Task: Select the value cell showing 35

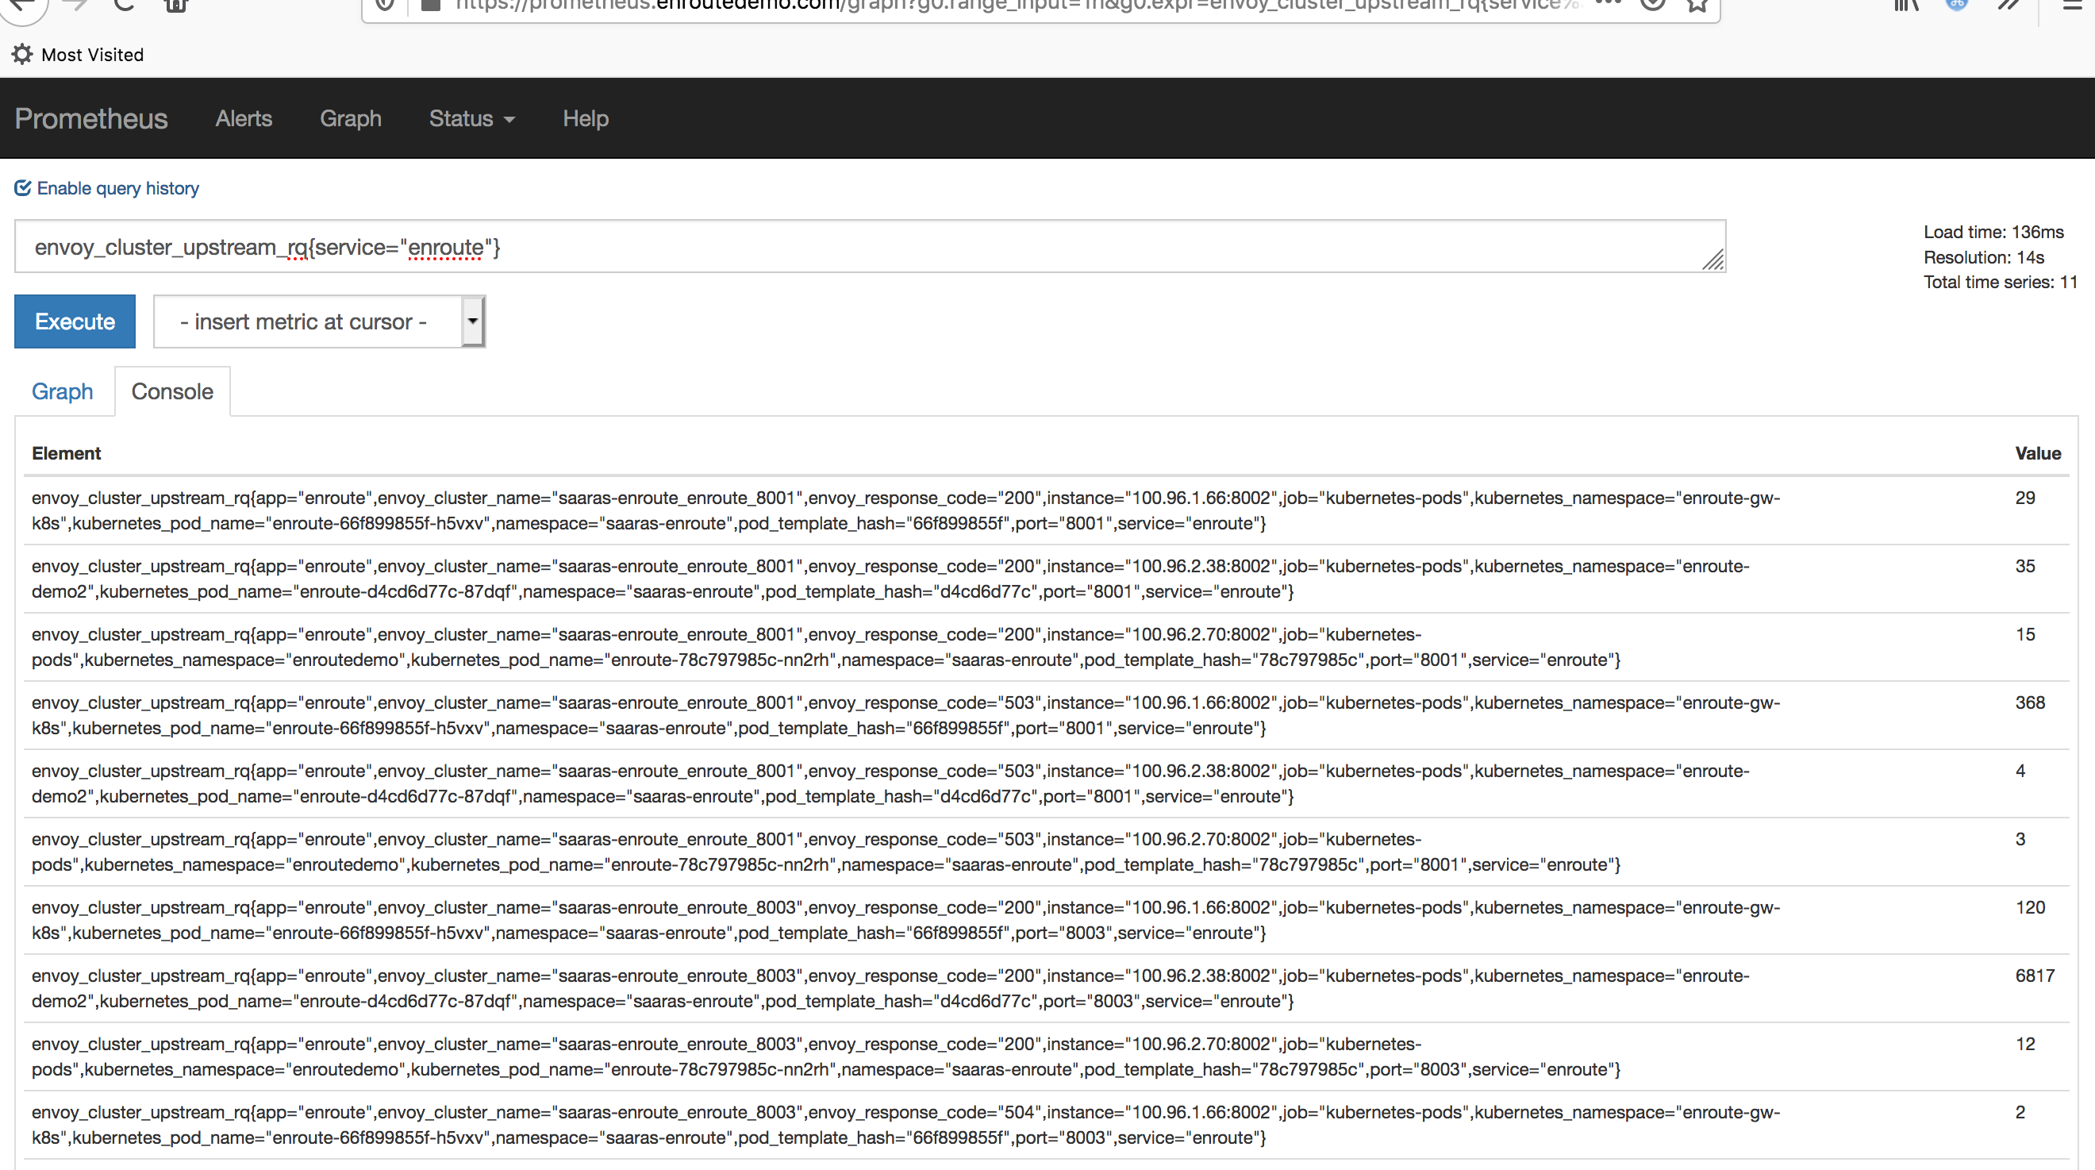Action: [2025, 566]
